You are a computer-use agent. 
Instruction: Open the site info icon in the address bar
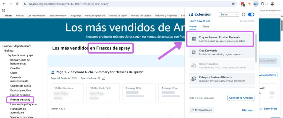pos(25,4)
